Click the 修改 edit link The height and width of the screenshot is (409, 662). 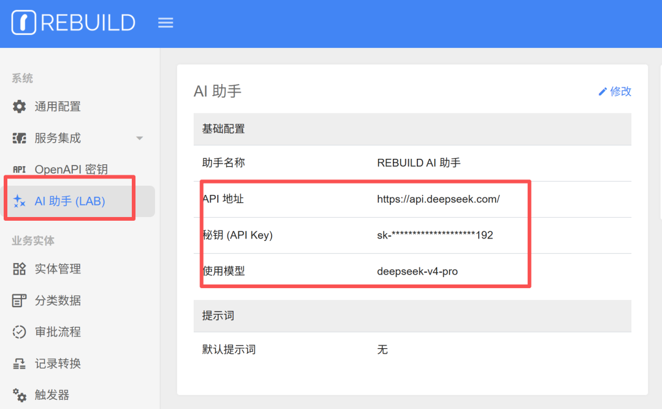pos(615,92)
